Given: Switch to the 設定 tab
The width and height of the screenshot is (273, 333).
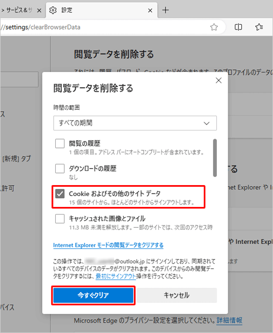Looking at the screenshot, I should point(102,10).
